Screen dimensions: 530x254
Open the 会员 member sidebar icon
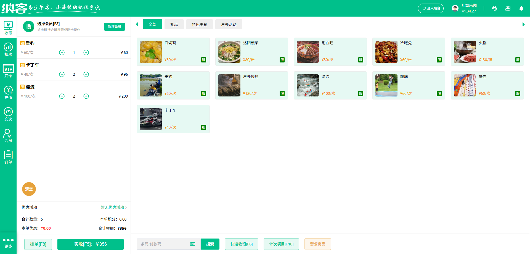pos(8,136)
